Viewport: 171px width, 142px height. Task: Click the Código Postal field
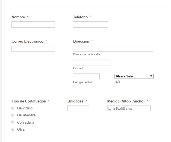(x=86, y=76)
